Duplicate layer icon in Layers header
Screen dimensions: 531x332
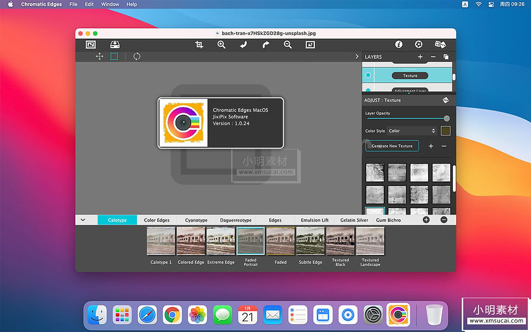pyautogui.click(x=446, y=57)
